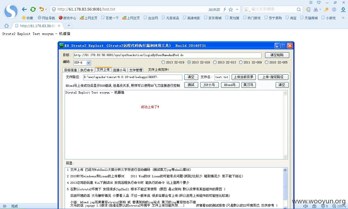
Task: Click the 上传-指定路径 button
Action: coord(273,77)
